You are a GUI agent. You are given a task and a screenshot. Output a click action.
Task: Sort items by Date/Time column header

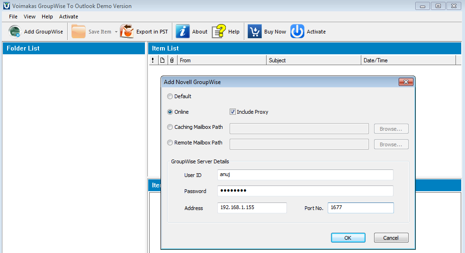(408, 60)
